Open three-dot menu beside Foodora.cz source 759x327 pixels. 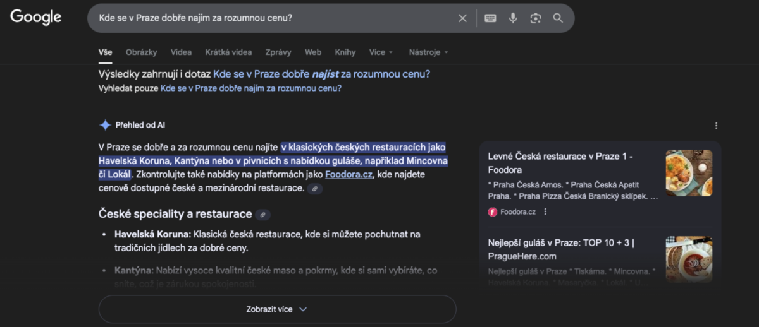click(545, 212)
